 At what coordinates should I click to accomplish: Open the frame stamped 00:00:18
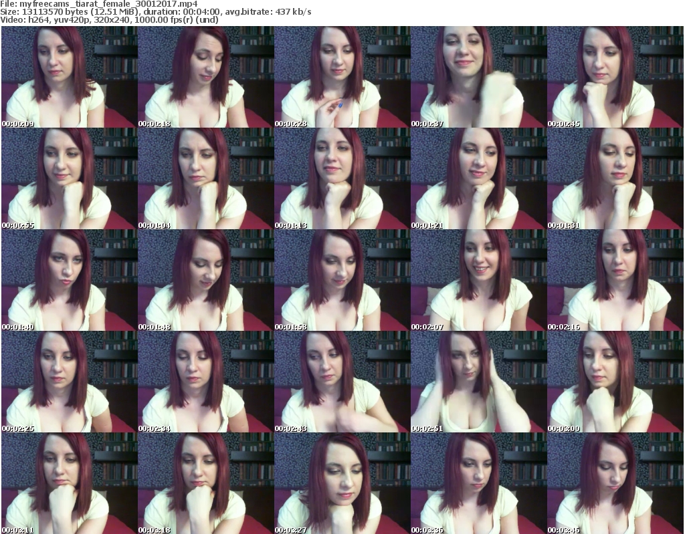206,77
